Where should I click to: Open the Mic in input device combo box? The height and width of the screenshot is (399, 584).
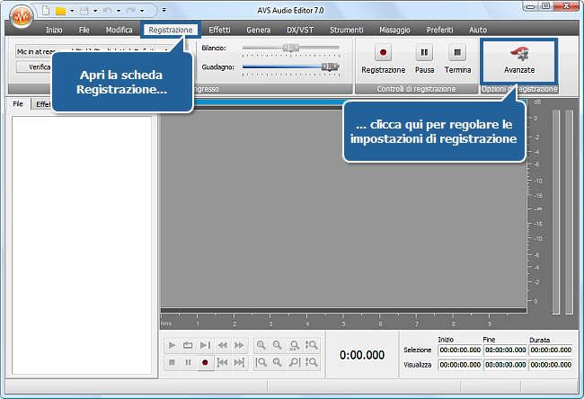[x=102, y=51]
